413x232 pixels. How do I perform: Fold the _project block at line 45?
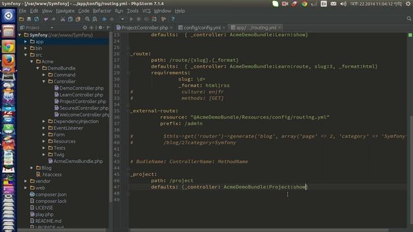[x=128, y=174]
